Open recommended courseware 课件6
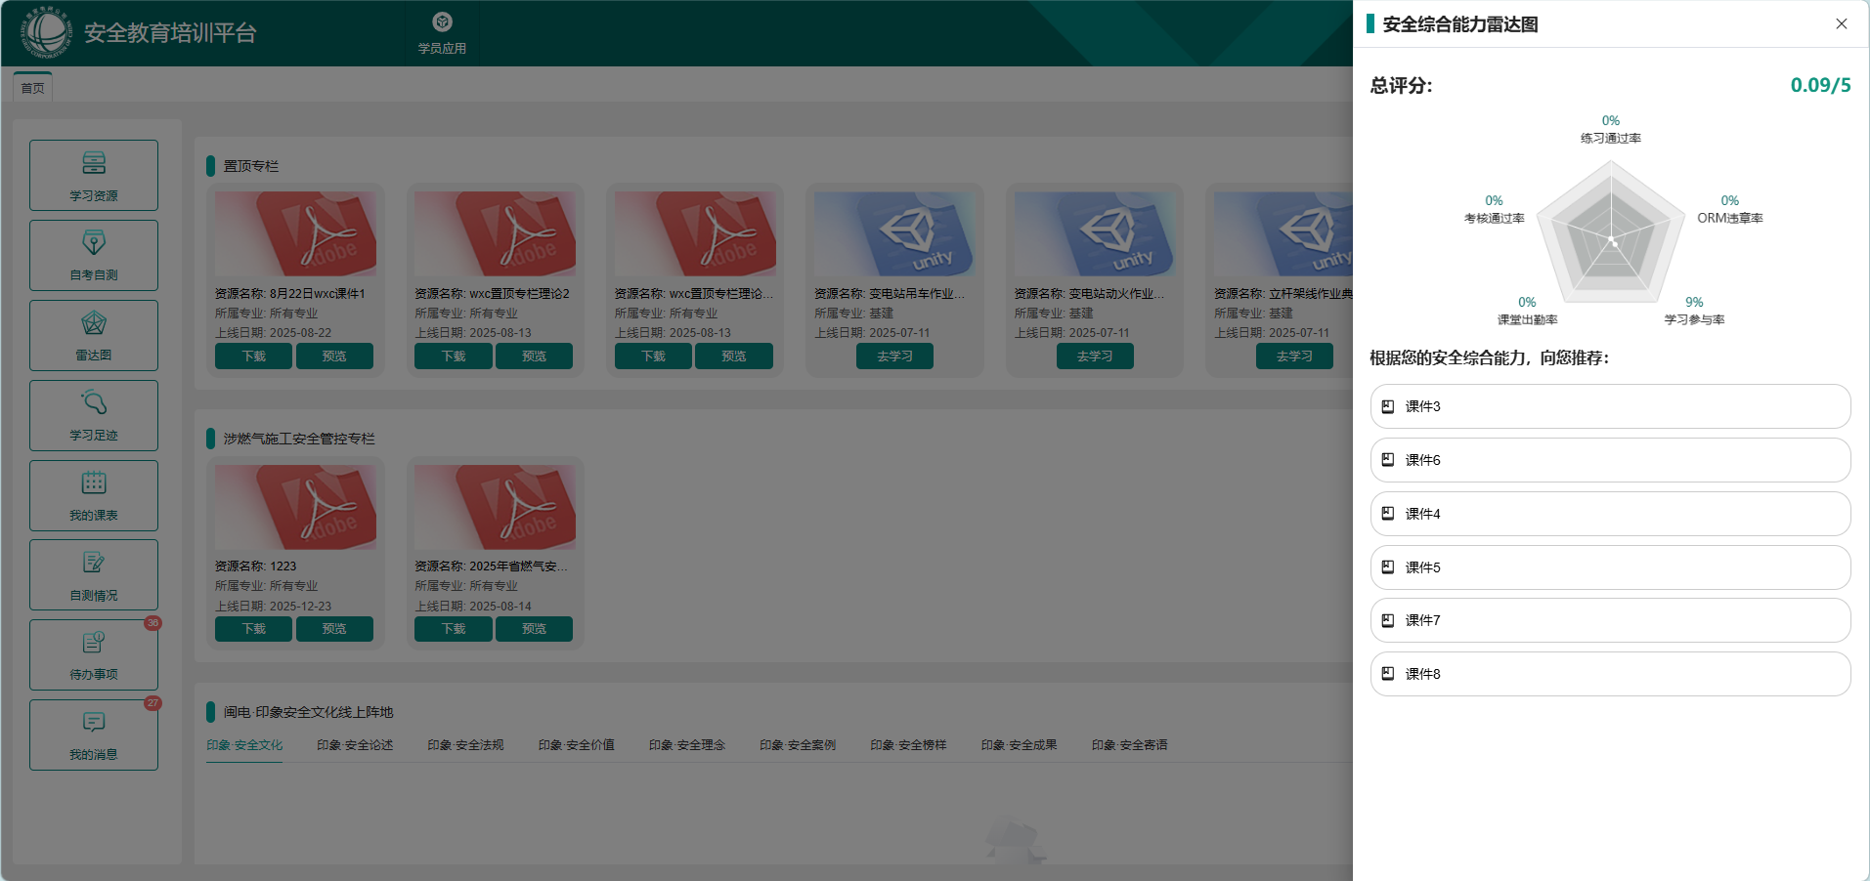Screen dimensions: 1870x881 coord(1610,460)
